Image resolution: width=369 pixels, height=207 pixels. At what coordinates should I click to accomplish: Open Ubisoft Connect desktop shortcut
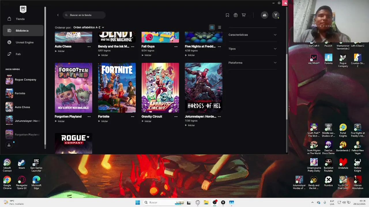click(x=7, y=166)
